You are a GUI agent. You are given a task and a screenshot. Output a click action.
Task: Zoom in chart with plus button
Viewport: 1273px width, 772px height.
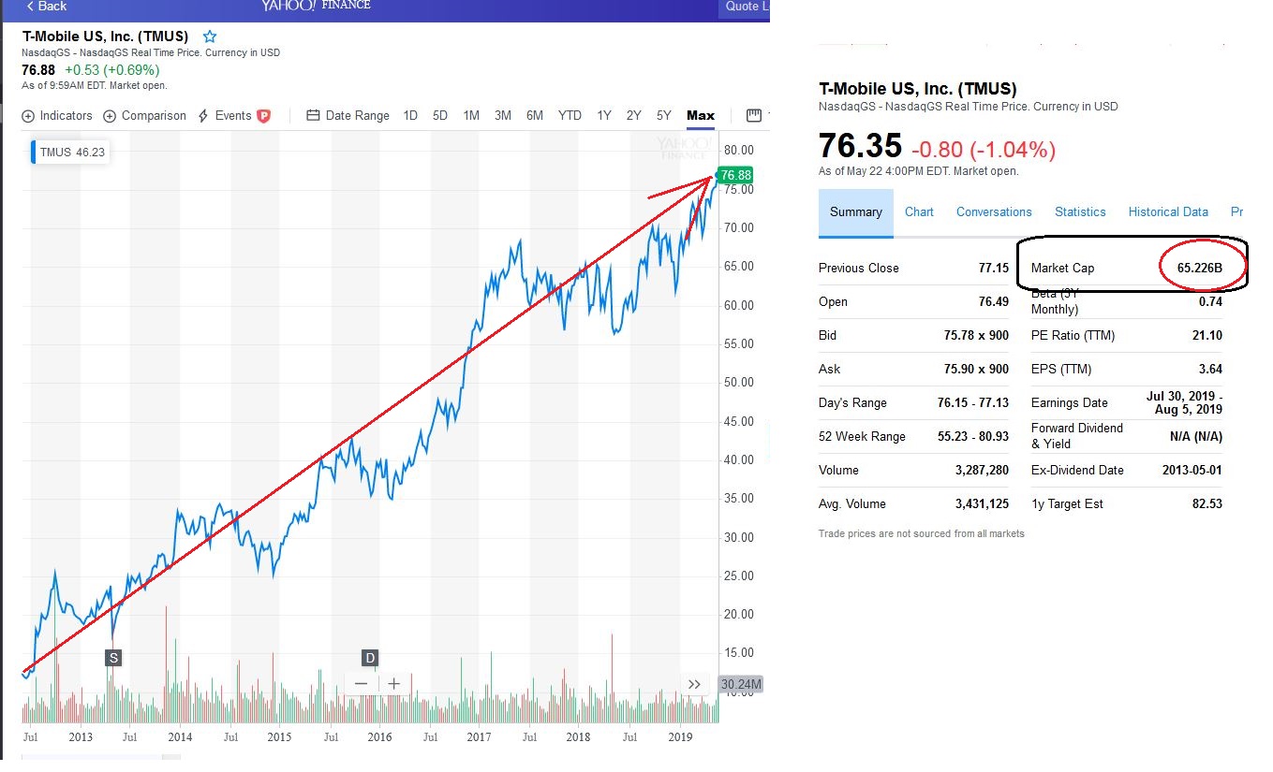394,684
